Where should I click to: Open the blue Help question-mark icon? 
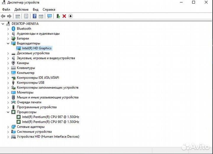point(35,16)
